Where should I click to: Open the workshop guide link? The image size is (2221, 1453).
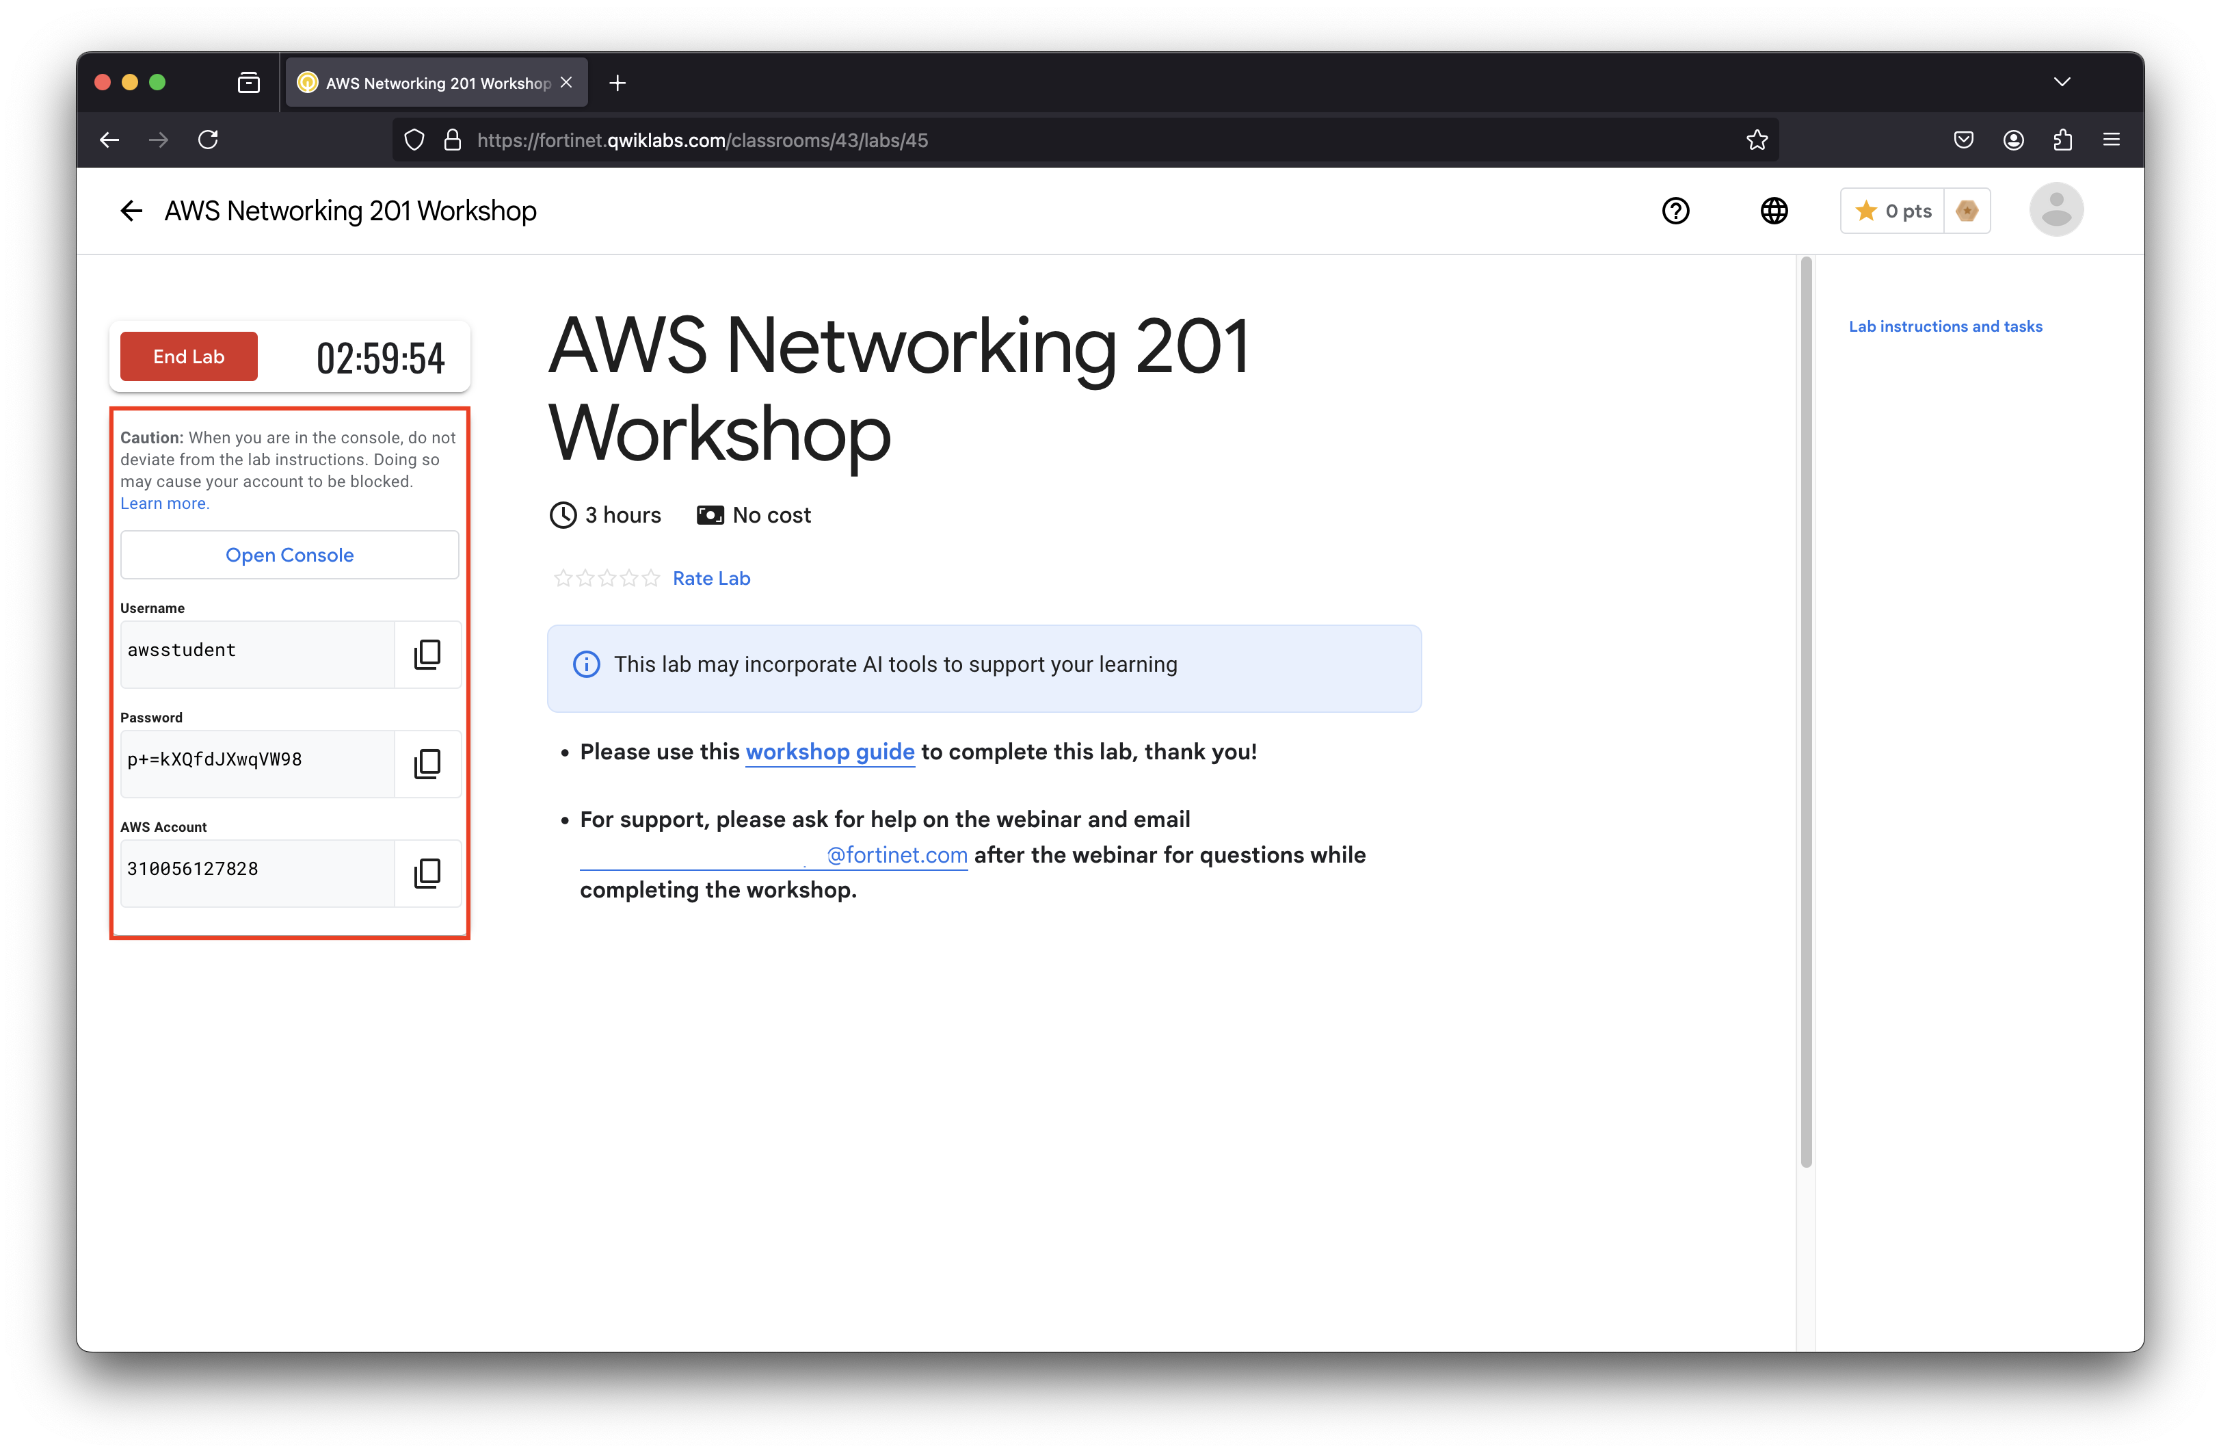[829, 752]
